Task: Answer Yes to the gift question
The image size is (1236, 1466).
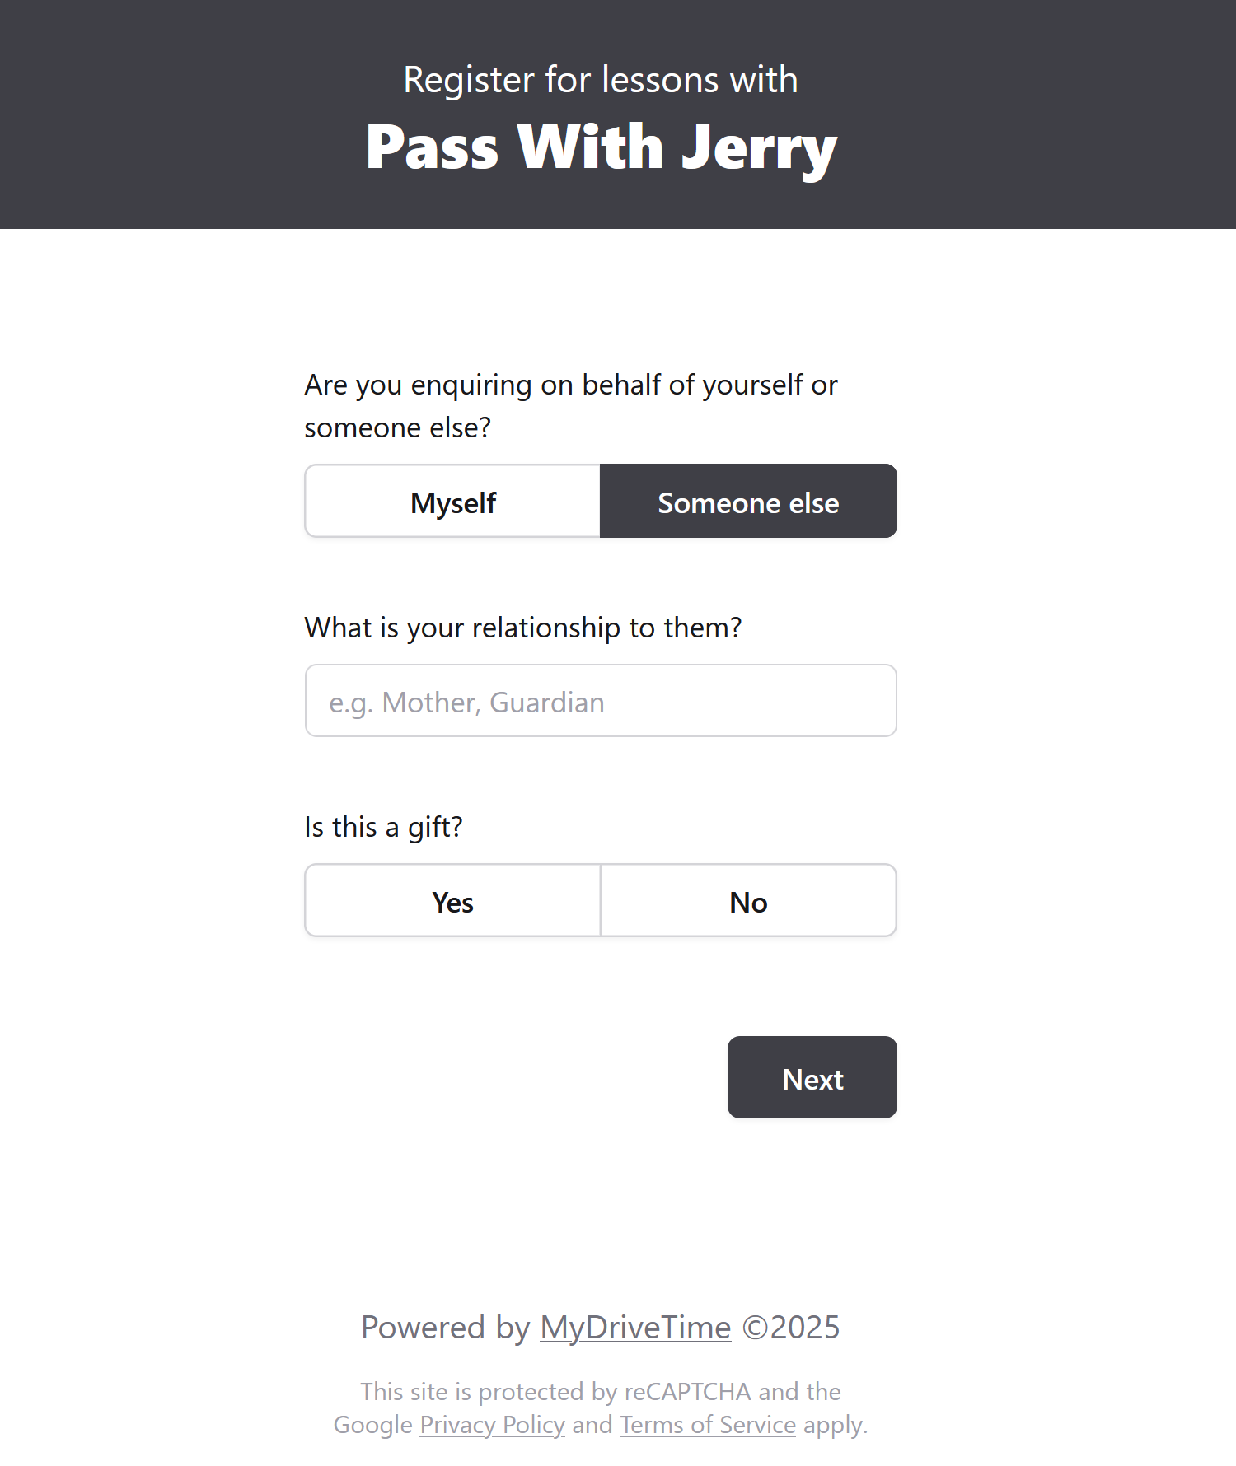Action: point(452,902)
